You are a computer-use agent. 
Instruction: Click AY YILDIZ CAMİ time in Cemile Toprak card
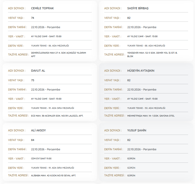click(x=46, y=36)
